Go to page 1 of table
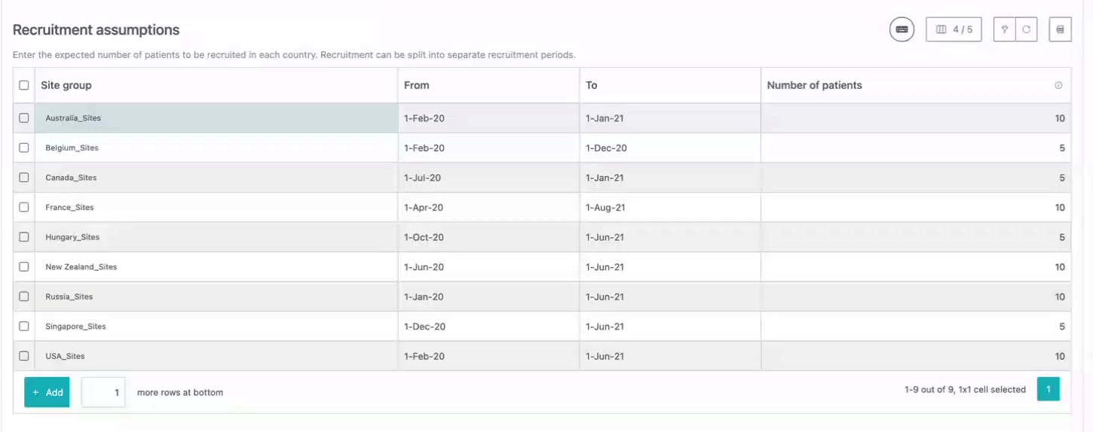The width and height of the screenshot is (1093, 432). pos(1048,389)
